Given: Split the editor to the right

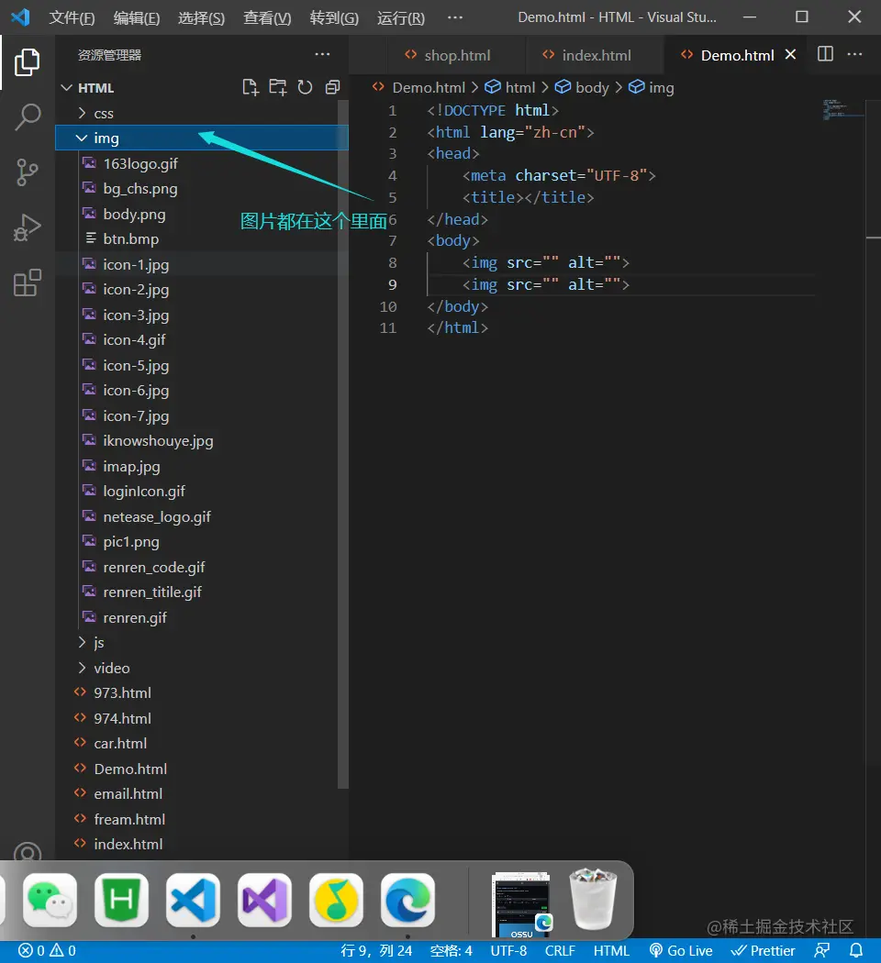Looking at the screenshot, I should 825,54.
